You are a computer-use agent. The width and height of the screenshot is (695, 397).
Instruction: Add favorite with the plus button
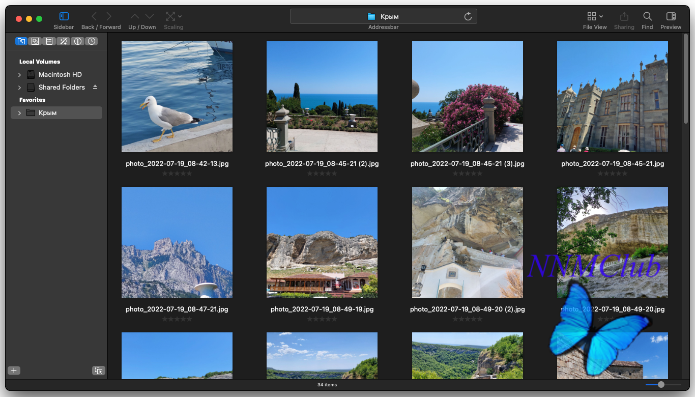pyautogui.click(x=14, y=371)
